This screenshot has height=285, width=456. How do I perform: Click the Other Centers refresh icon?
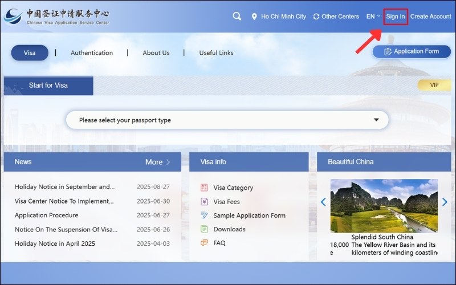coord(316,17)
